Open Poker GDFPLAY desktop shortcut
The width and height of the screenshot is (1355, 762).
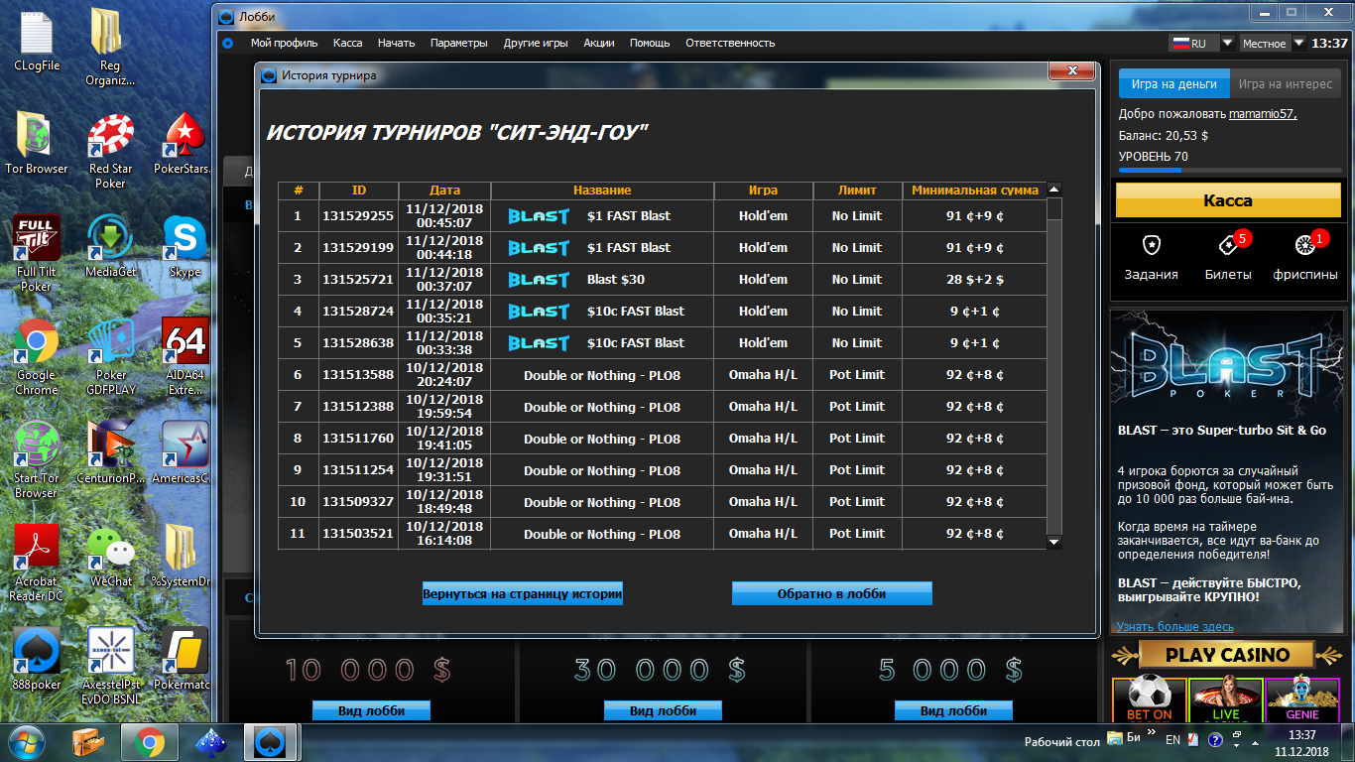110,357
